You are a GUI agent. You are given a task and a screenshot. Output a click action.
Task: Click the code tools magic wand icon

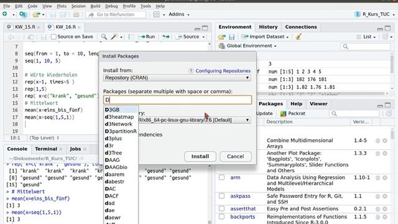[114, 37]
